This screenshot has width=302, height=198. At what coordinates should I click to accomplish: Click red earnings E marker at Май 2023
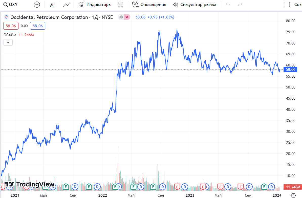click(x=220, y=187)
